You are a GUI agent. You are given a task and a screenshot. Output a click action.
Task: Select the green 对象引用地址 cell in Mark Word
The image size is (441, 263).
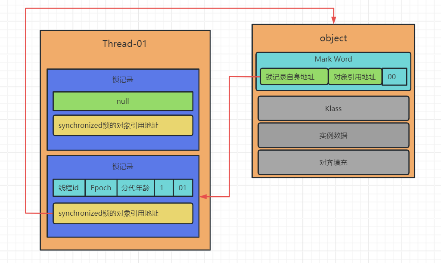coord(355,77)
